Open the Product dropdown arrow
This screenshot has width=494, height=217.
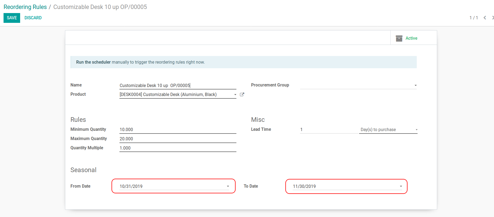[235, 95]
